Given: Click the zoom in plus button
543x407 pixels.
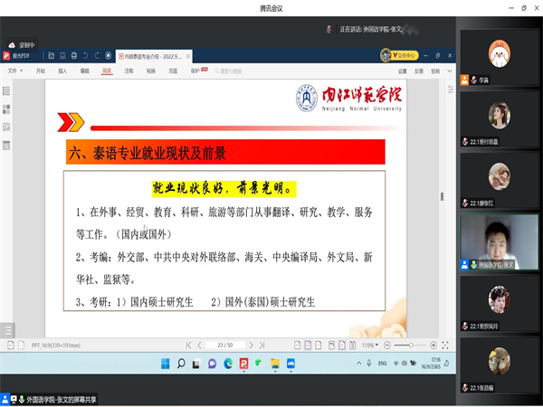Looking at the screenshot, I should 433,345.
